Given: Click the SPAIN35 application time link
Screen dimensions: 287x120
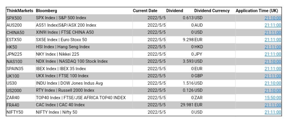Looking at the screenshot, I should point(273,69).
